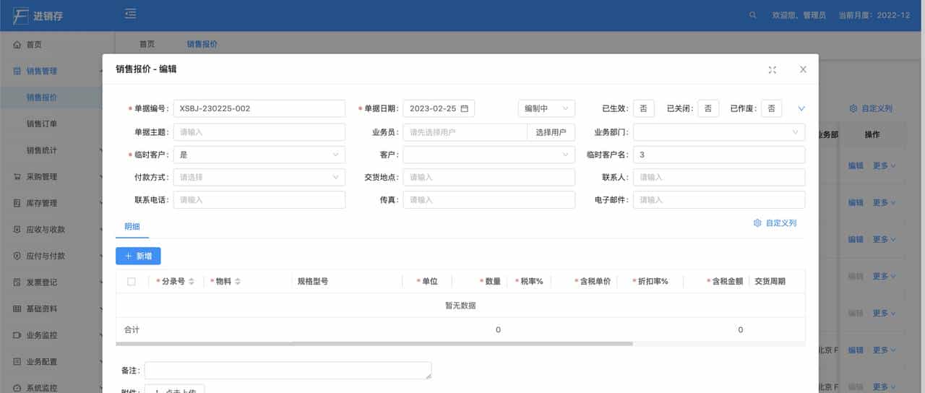Click the 销售管理 icon in sidebar

coord(17,72)
